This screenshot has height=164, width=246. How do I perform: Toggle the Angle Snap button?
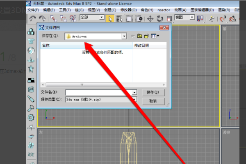point(232,19)
